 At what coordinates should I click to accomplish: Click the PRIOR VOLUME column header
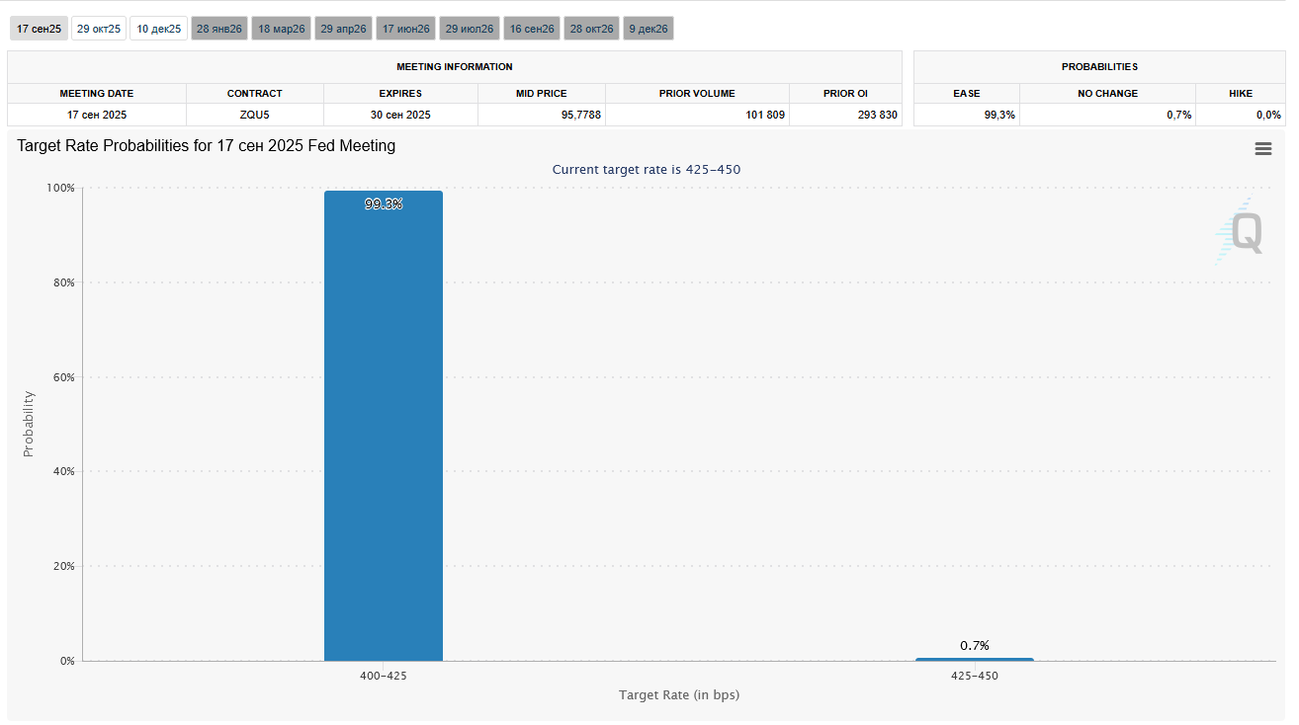point(697,94)
